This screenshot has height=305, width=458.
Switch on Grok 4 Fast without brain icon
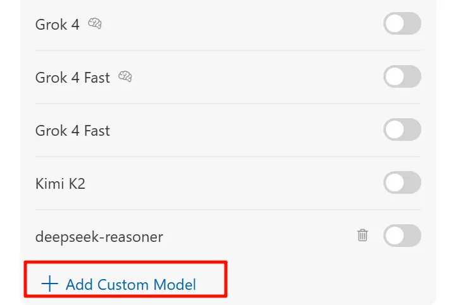[x=402, y=130]
